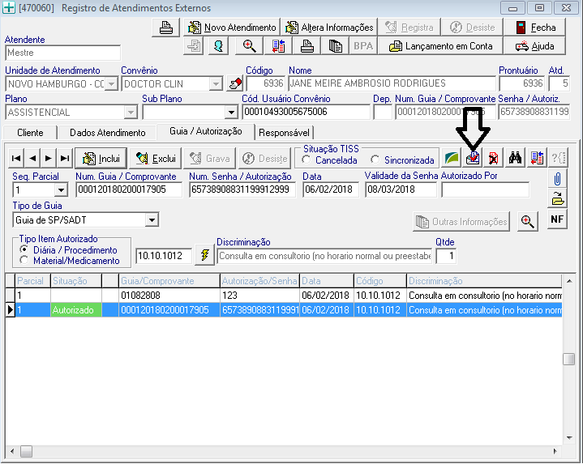Click the red-blue transfer arrows icon in top toolbar
583x464 pixels.
pyautogui.click(x=278, y=46)
